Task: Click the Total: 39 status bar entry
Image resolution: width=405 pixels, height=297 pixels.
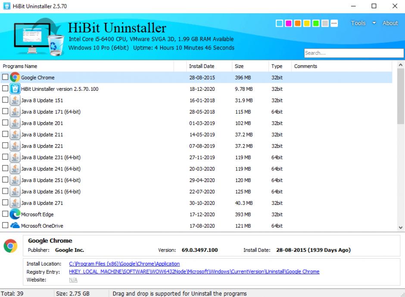Action: (12, 294)
